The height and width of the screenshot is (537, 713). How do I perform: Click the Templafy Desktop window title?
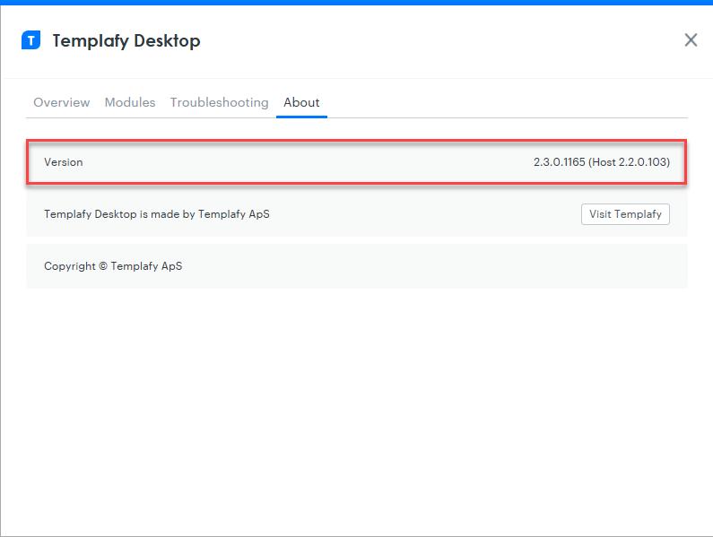[x=126, y=41]
